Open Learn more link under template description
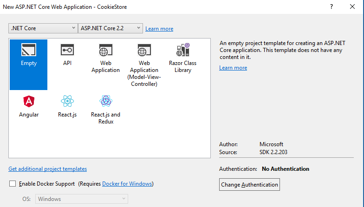This screenshot has width=364, height=207. tap(233, 68)
